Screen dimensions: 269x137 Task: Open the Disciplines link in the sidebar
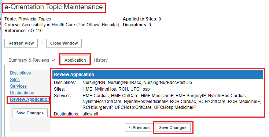pyautogui.click(x=21, y=73)
